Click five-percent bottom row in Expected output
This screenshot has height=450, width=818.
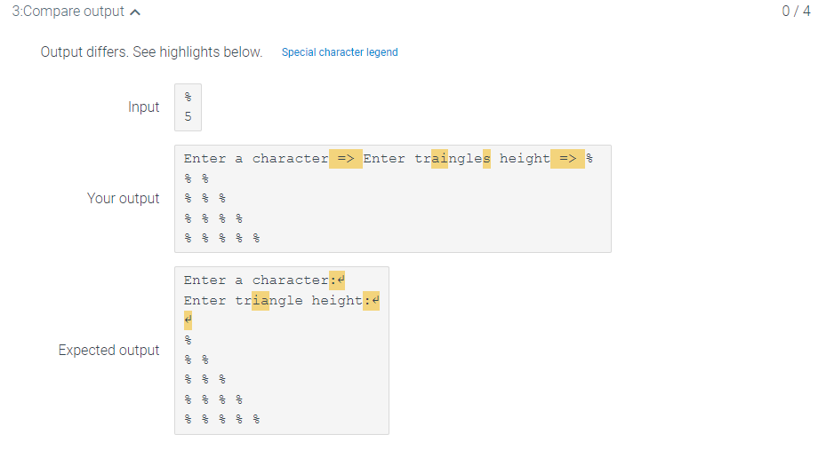[x=222, y=419]
